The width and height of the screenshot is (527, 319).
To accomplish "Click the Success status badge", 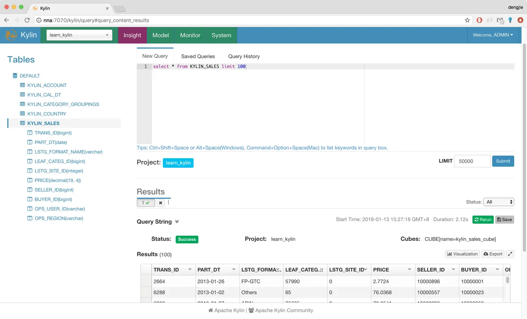I will point(187,239).
